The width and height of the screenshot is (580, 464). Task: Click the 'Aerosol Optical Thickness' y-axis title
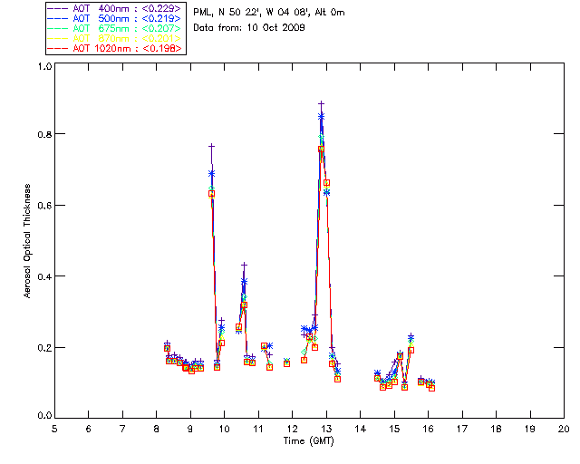click(29, 240)
